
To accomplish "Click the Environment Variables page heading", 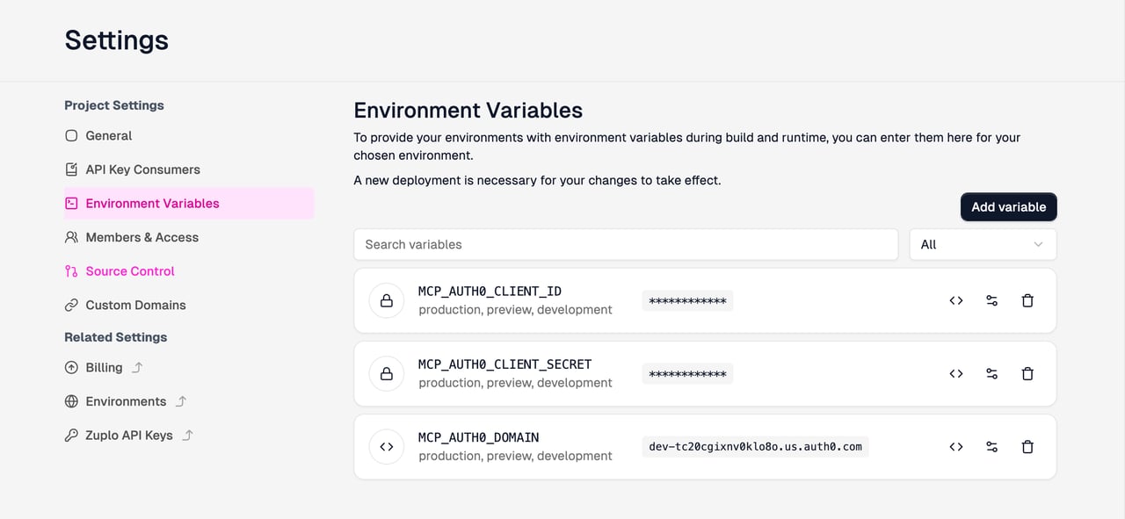I will click(x=468, y=110).
